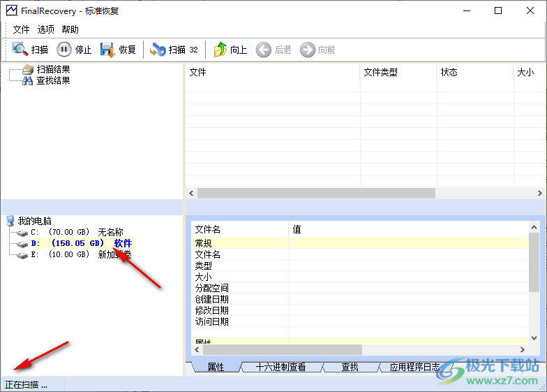Viewport: 547px width, 392px height.
Task: Open the 选项 menu
Action: pyautogui.click(x=46, y=29)
